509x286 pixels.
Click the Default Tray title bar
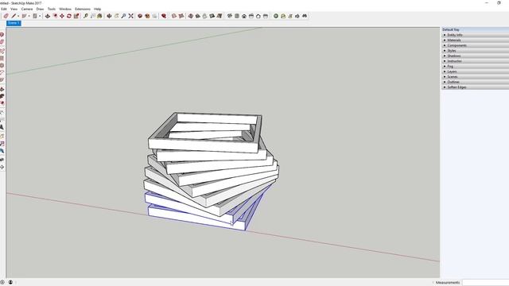[x=475, y=29]
